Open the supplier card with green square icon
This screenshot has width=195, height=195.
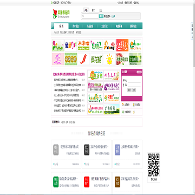click(66, 183)
